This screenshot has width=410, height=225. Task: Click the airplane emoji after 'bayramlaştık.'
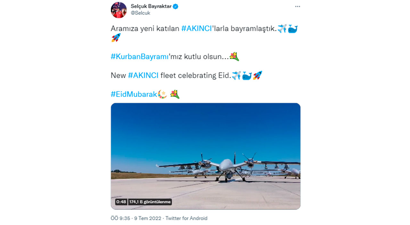click(x=282, y=28)
